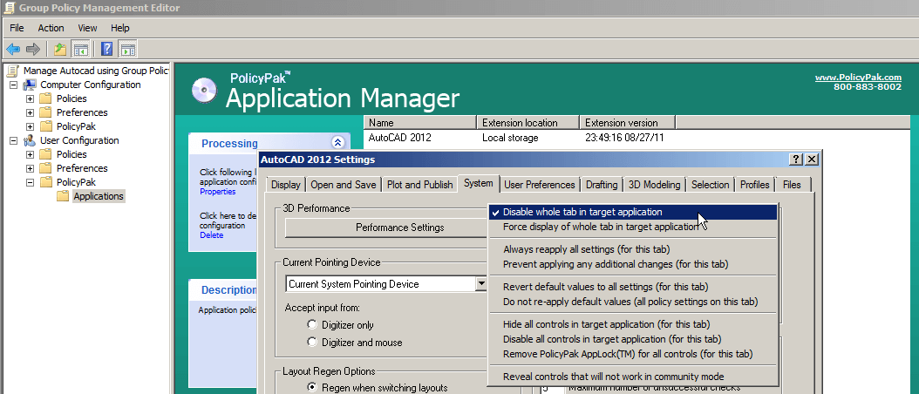Screen dimensions: 919x394
Task: Open the Help toolbar icon
Action: coord(106,49)
